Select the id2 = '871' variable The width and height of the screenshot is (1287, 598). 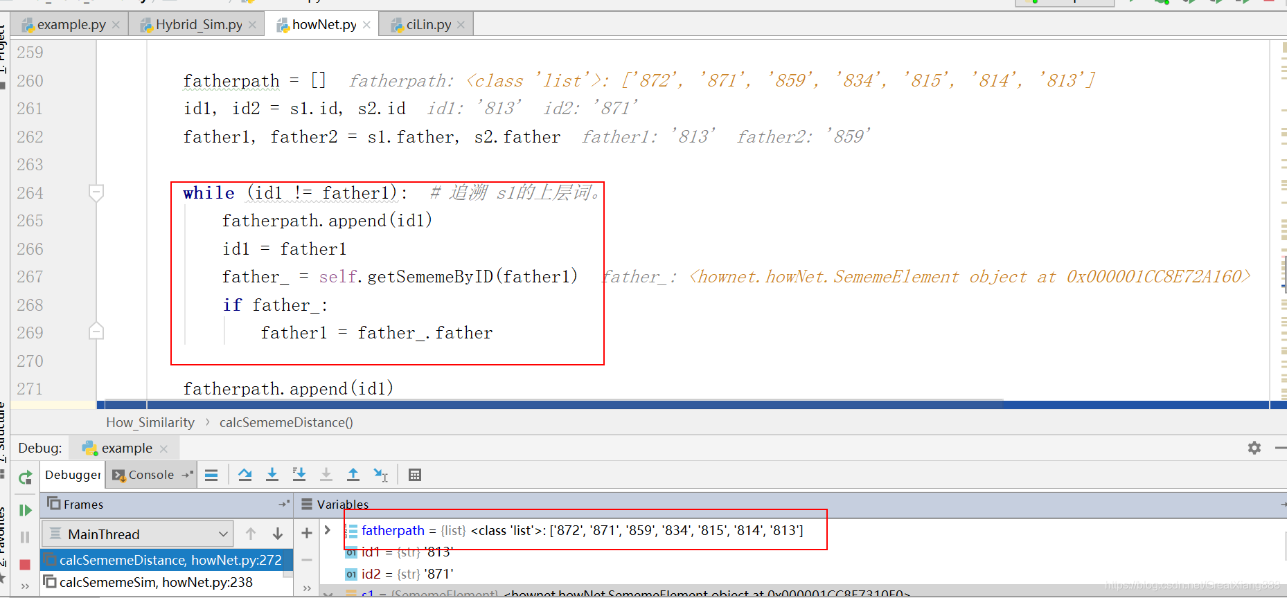[x=399, y=574]
